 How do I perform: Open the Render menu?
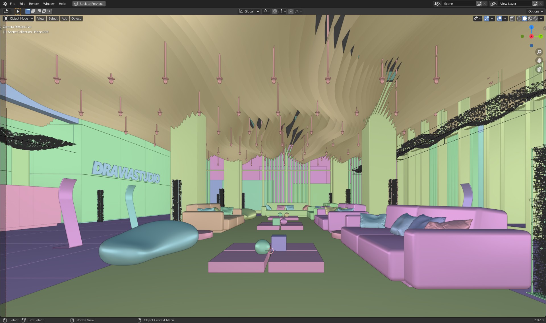(34, 4)
